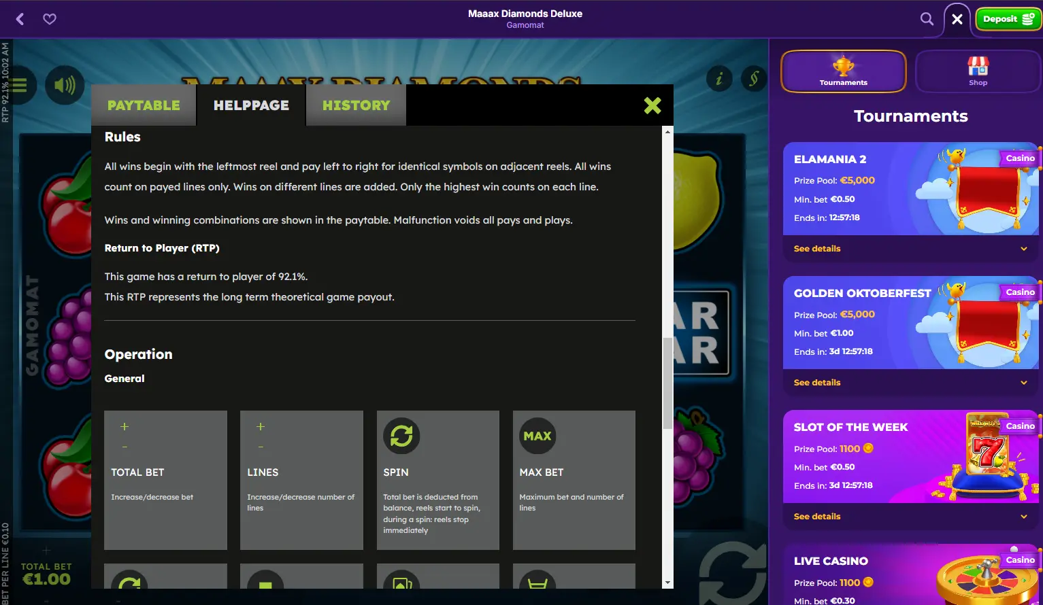The image size is (1043, 605).
Task: Close the side panel with X button
Action: pyautogui.click(x=957, y=19)
